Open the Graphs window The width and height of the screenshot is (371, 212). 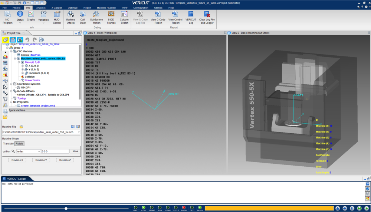(31, 16)
